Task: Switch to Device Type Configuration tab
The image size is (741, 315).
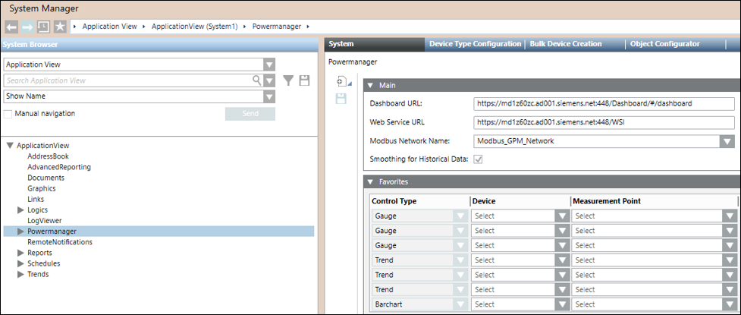Action: 475,44
